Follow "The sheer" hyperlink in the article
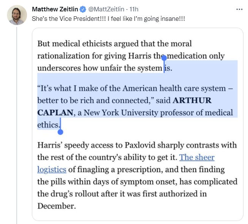This screenshot has width=248, height=224. coord(197,157)
